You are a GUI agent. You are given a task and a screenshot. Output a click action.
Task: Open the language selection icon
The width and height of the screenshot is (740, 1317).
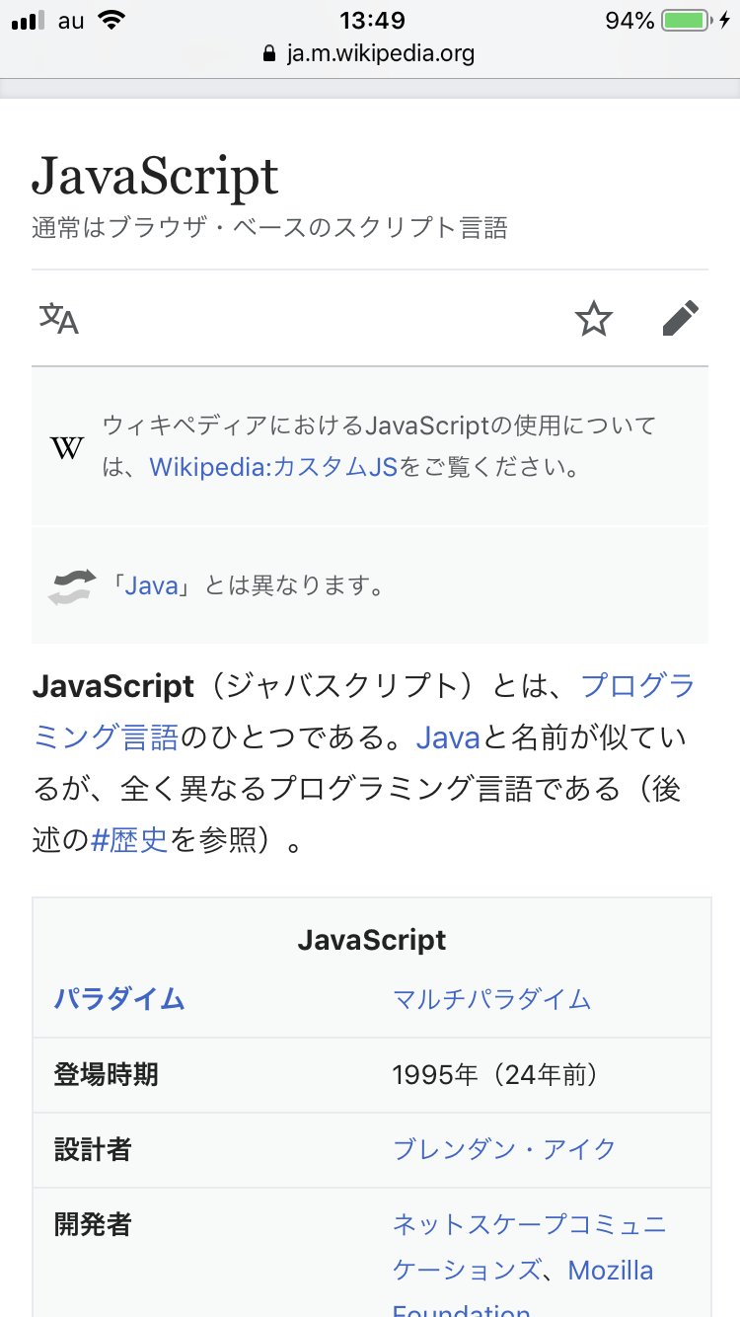tap(59, 319)
